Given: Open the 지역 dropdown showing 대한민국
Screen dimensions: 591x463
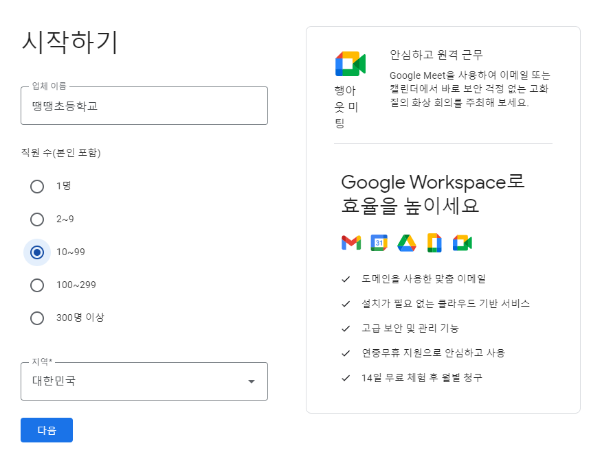Looking at the screenshot, I should 144,381.
